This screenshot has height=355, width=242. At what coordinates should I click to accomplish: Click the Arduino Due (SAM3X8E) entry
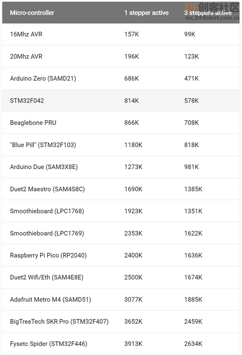point(44,167)
